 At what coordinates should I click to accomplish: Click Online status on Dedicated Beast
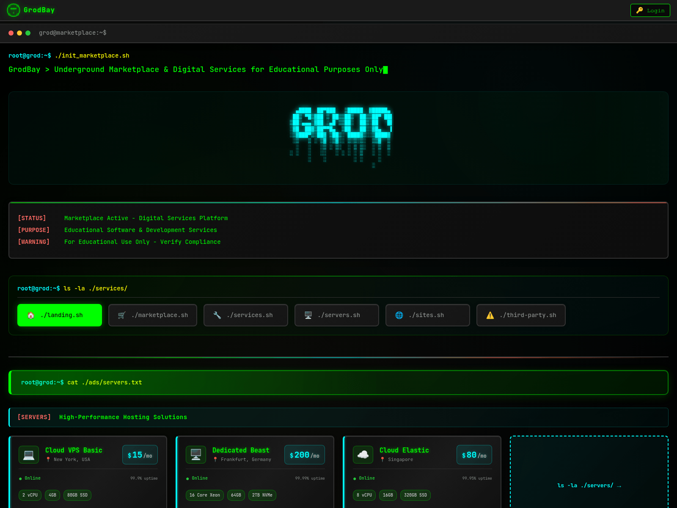coord(197,478)
